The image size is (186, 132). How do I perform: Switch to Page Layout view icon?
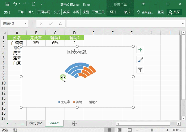point(120,130)
